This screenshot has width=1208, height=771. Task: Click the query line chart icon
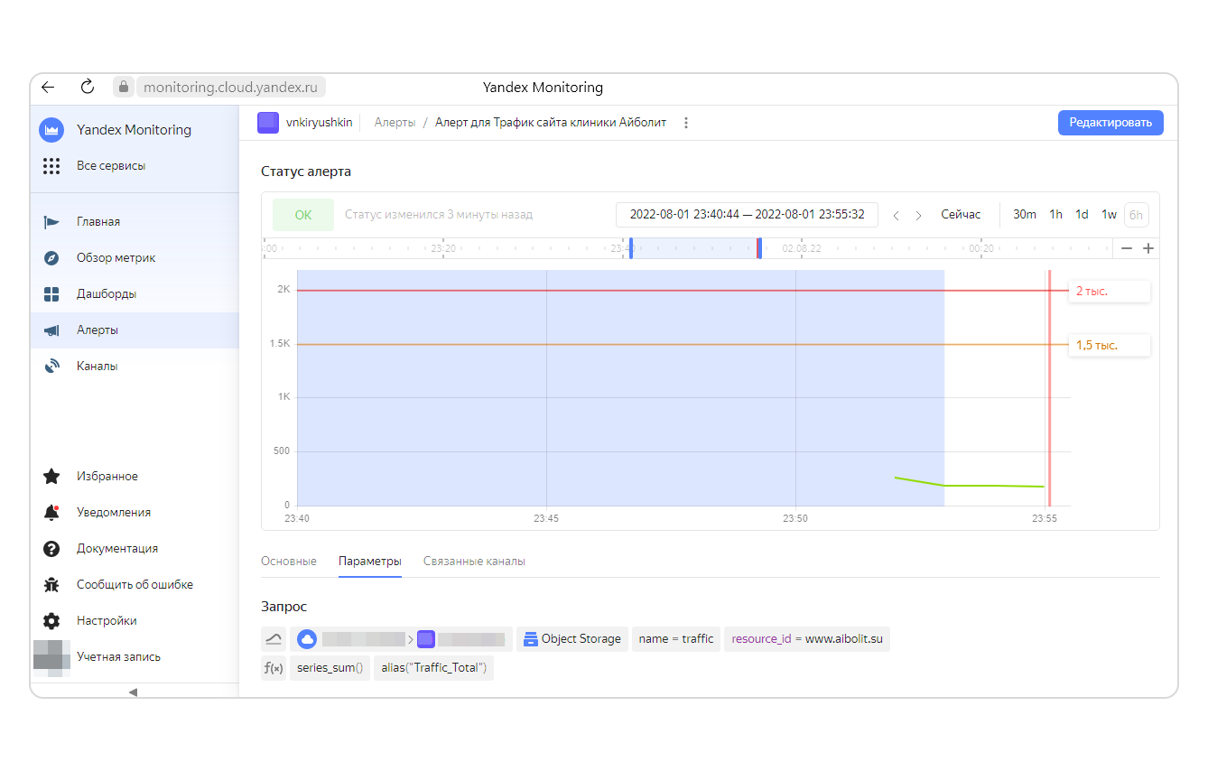(274, 639)
